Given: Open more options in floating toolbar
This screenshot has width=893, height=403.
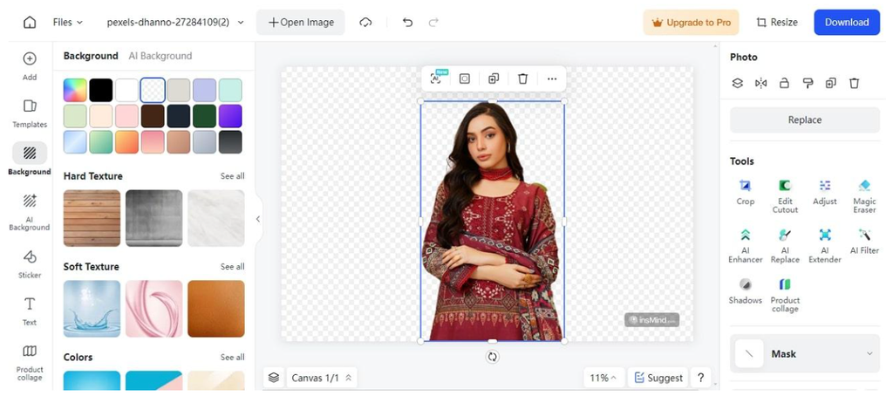Looking at the screenshot, I should click(552, 79).
